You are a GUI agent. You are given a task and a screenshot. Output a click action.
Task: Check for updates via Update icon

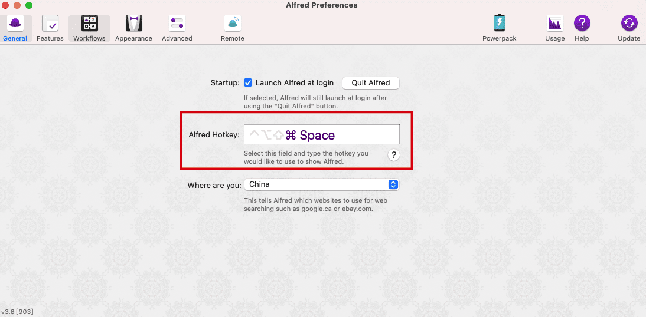click(x=629, y=24)
